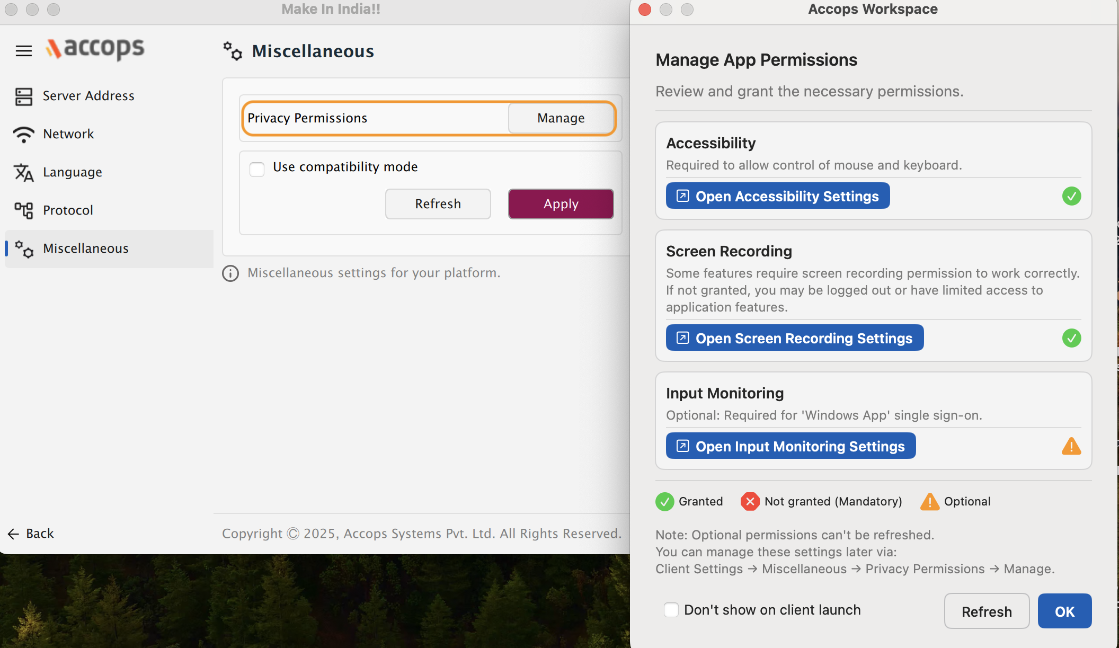Screen dimensions: 1119x648
Task: Open Accessibility Settings button
Action: [777, 196]
